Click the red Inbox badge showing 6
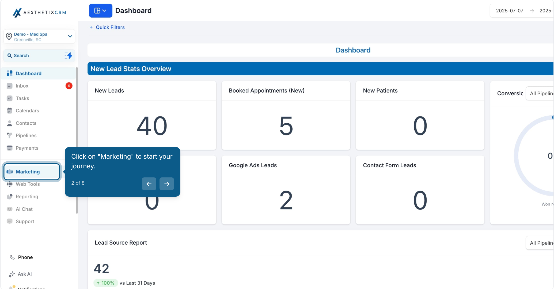This screenshot has width=554, height=289. pyautogui.click(x=69, y=86)
